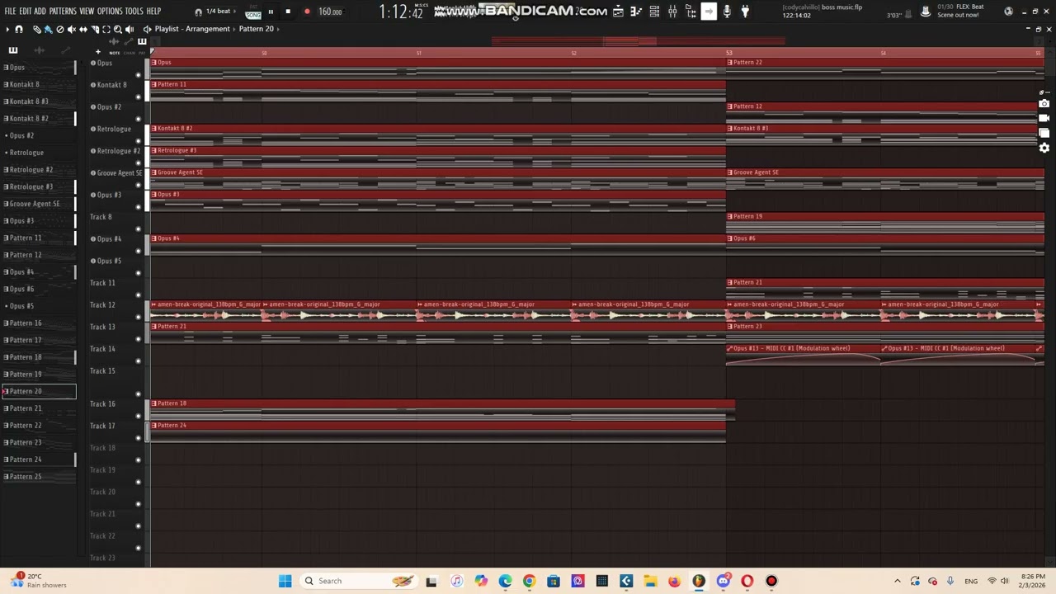1056x594 pixels.
Task: Click the red record button
Action: click(307, 12)
